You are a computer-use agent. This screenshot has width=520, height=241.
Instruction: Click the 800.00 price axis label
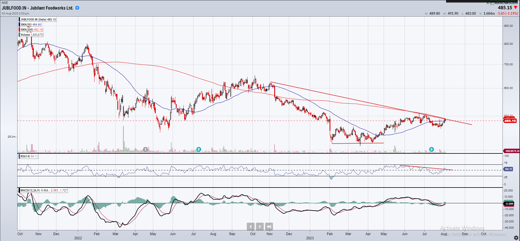pyautogui.click(x=508, y=44)
